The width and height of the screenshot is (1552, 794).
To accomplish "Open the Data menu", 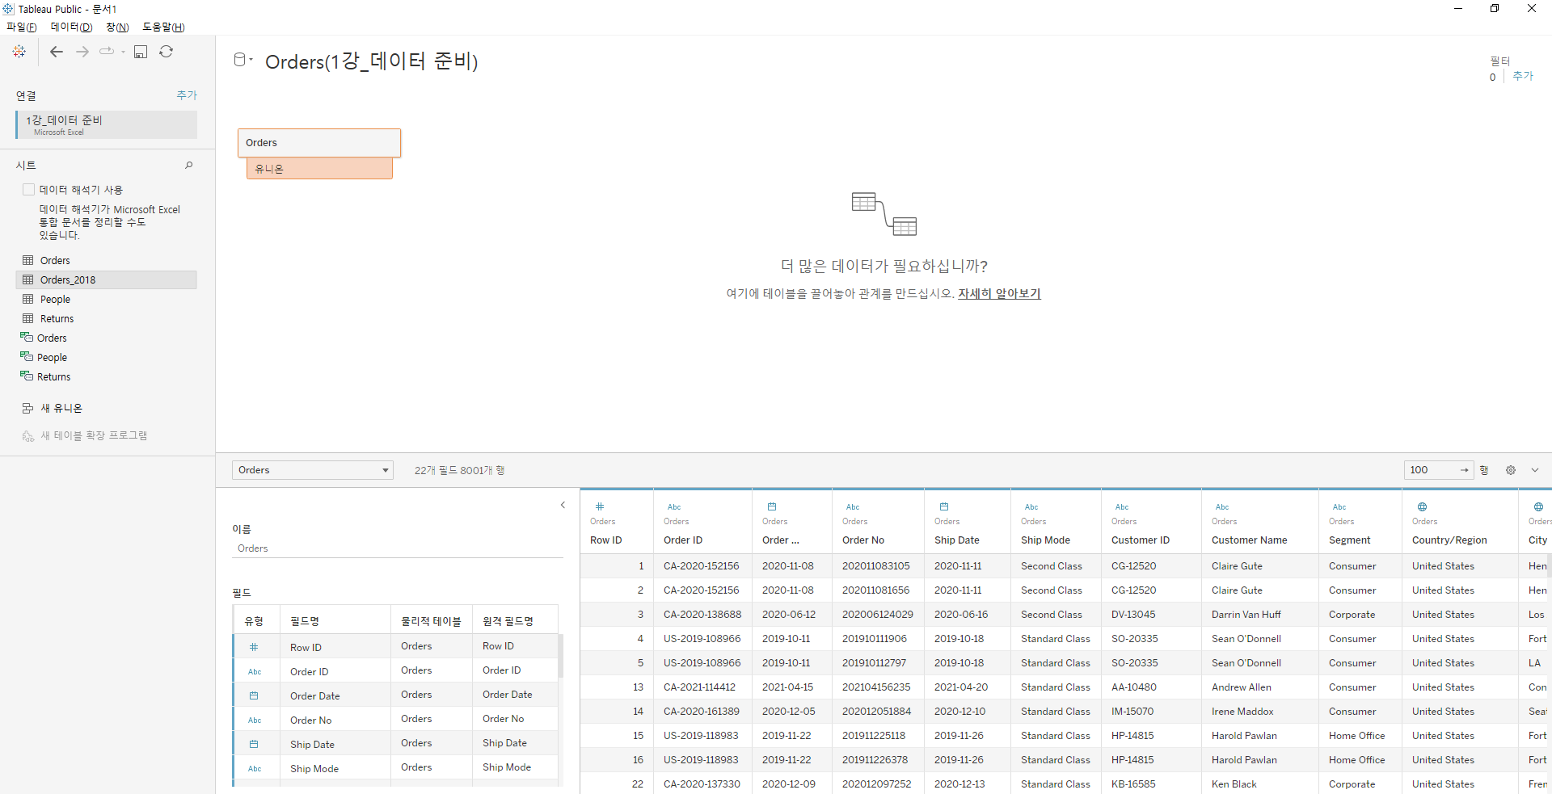I will [x=71, y=27].
